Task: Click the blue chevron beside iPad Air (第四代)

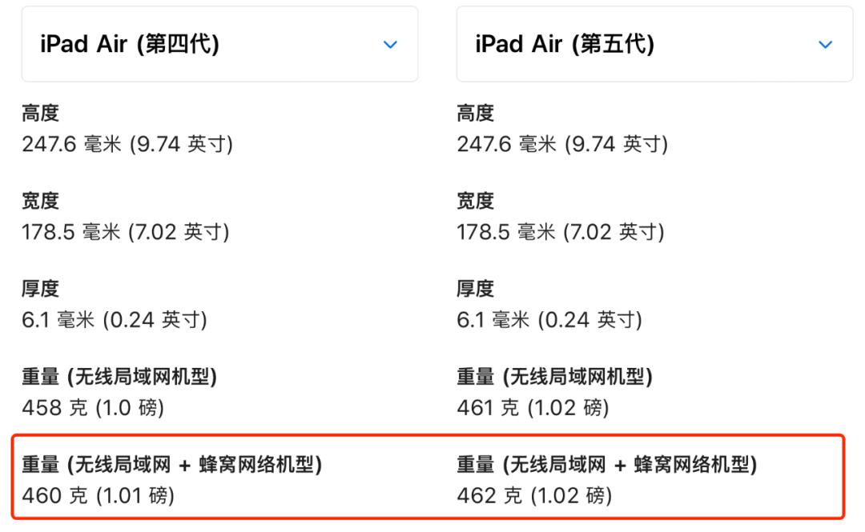Action: [390, 46]
